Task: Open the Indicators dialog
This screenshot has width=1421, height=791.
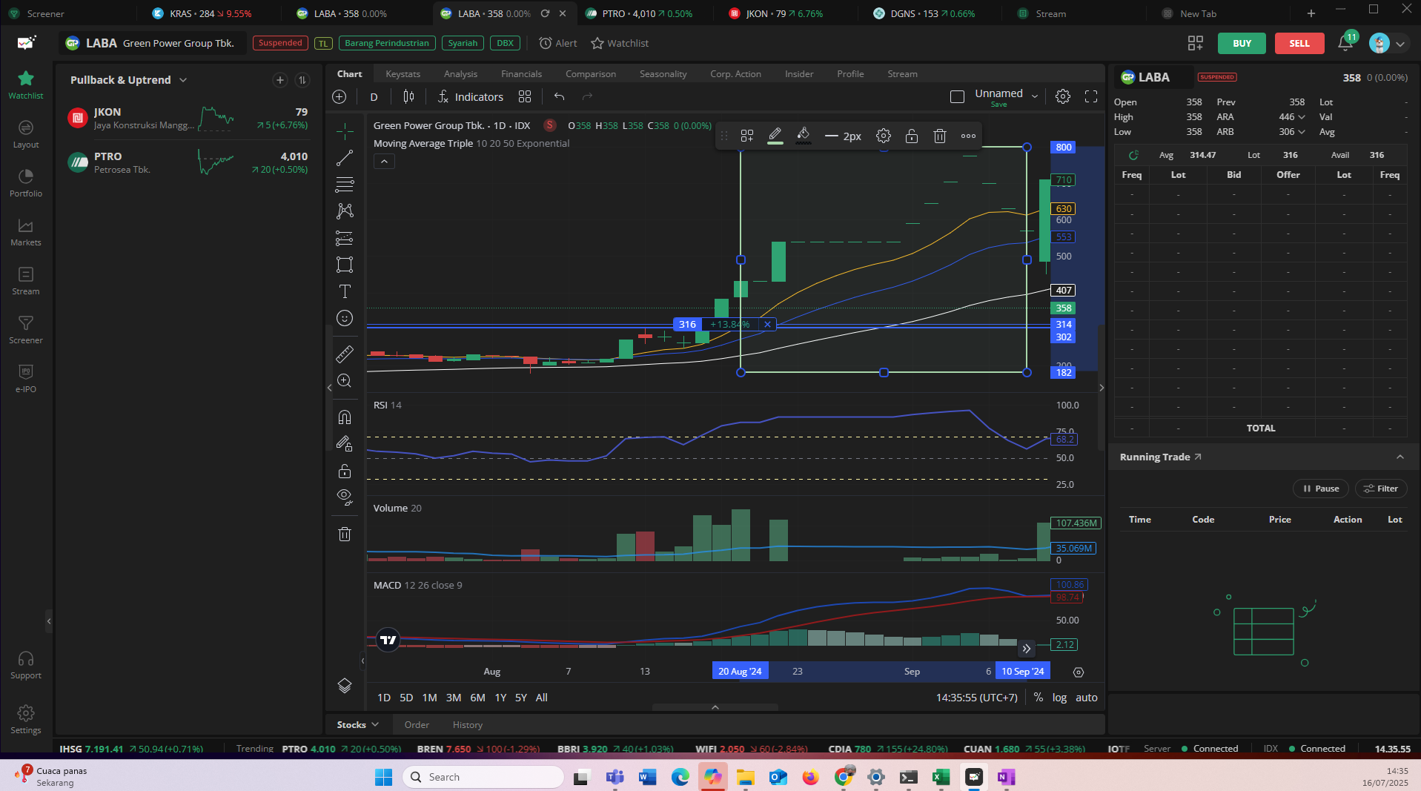Action: click(470, 96)
